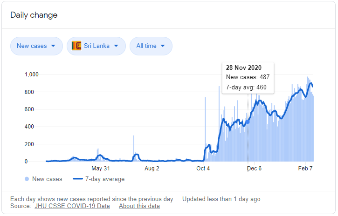Click the Sri Lanka flag icon

pyautogui.click(x=76, y=46)
